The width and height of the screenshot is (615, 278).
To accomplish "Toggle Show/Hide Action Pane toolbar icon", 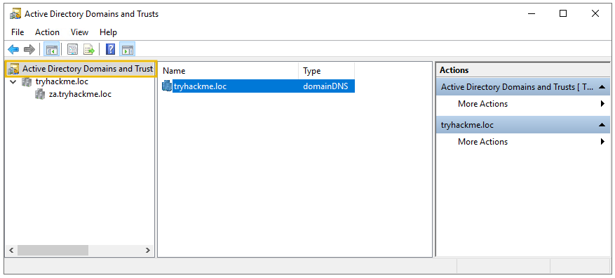I will tap(128, 49).
